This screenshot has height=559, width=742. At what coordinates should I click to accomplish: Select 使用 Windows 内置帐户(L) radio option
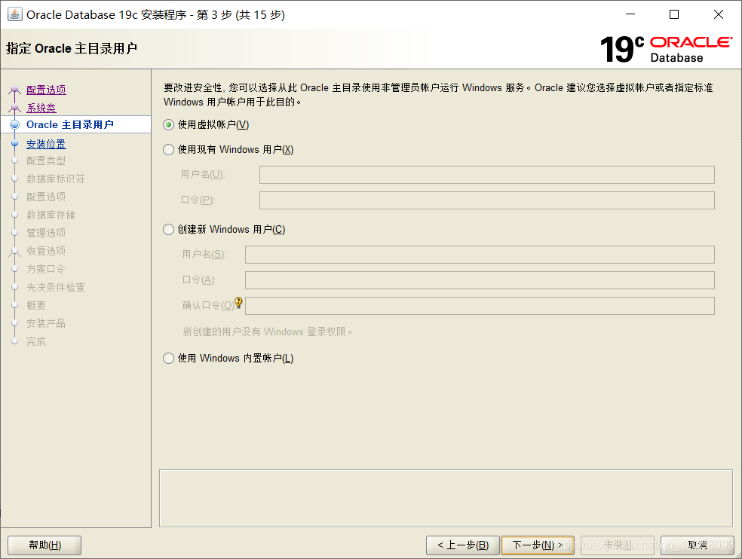[x=168, y=359]
